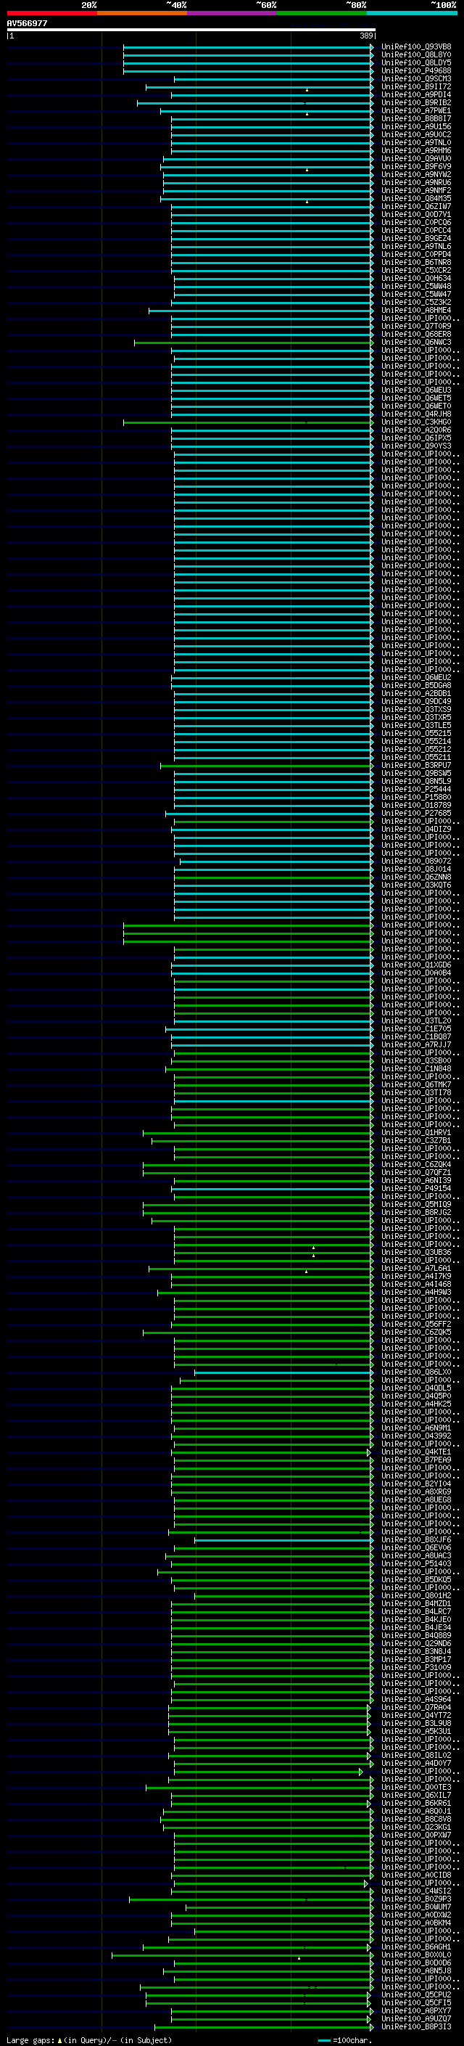The width and height of the screenshot is (464, 2046).
Task: Open hit UniRef100_Q84M35
Action: pos(415,199)
